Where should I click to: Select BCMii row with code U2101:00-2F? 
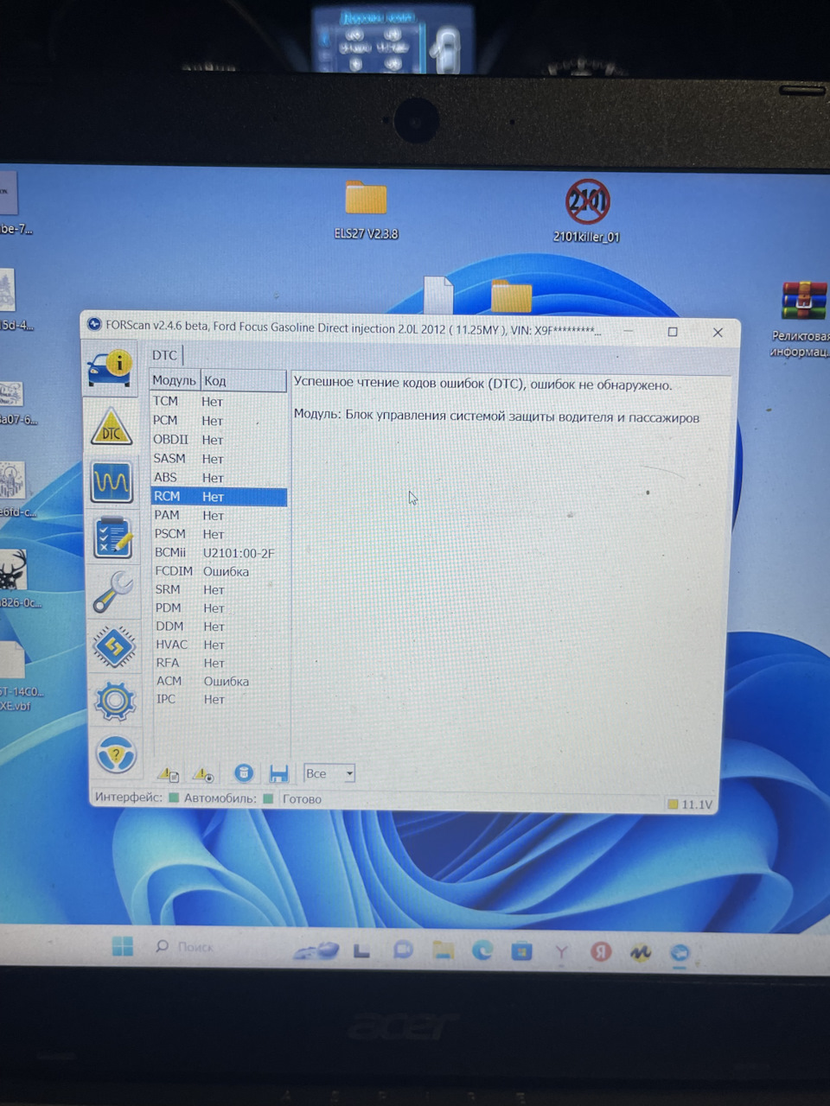click(x=219, y=552)
